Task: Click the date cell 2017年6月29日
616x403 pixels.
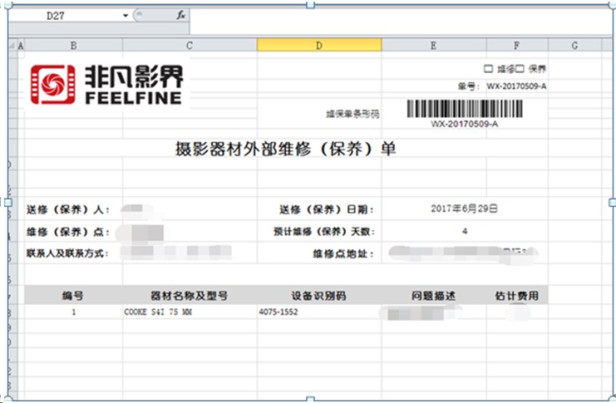Action: [464, 209]
